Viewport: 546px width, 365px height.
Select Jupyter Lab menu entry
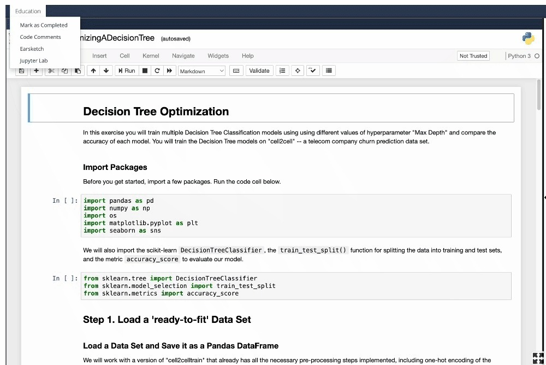coord(34,61)
